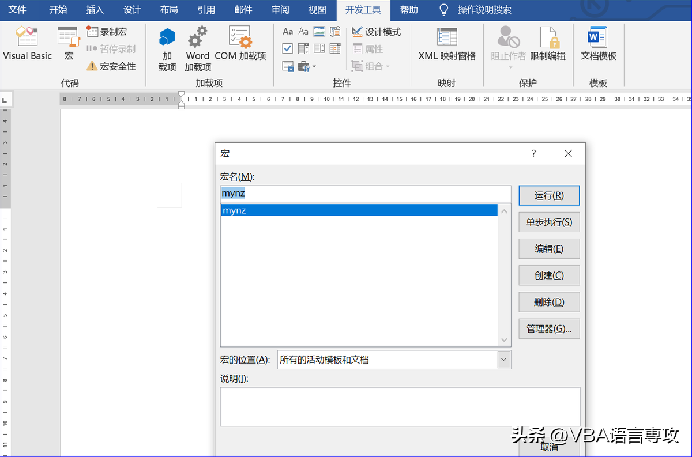Viewport: 692px width, 457px height.
Task: Switch to the Insert (插入) tab
Action: tap(95, 10)
